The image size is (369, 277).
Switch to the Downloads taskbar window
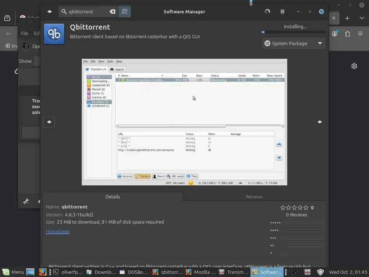click(101, 272)
